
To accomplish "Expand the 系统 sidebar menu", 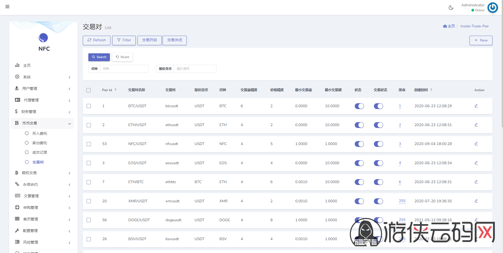I will click(x=42, y=77).
